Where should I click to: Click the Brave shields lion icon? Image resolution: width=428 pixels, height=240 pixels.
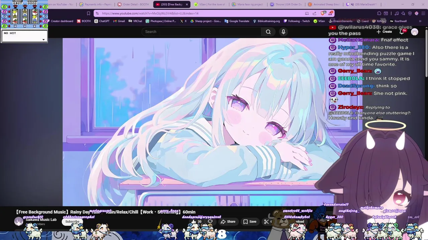323,13
